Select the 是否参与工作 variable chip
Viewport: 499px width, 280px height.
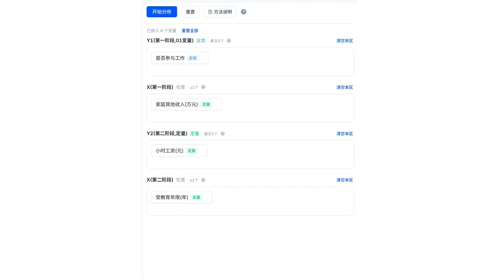click(180, 58)
